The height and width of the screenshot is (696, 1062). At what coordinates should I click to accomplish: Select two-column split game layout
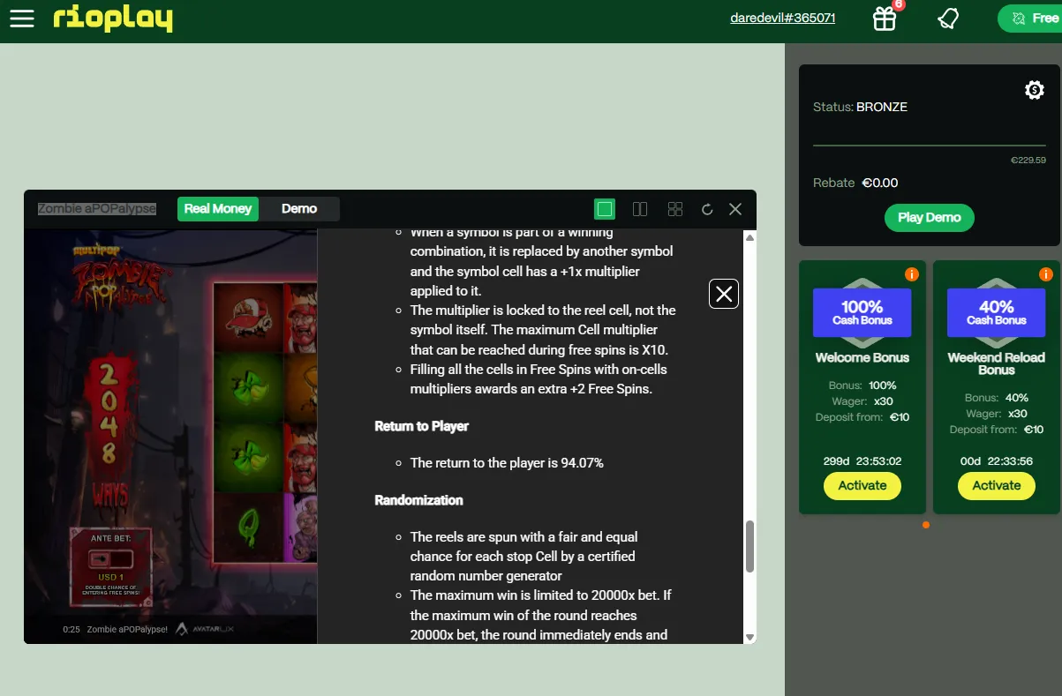point(640,209)
